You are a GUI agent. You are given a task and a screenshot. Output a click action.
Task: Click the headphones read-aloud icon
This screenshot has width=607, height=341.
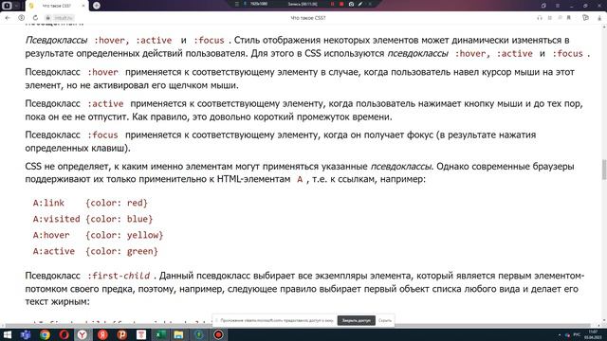pos(540,18)
